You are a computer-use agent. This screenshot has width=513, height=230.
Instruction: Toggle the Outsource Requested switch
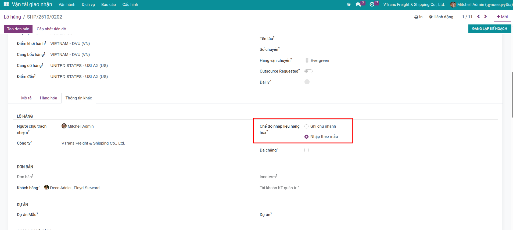(308, 71)
